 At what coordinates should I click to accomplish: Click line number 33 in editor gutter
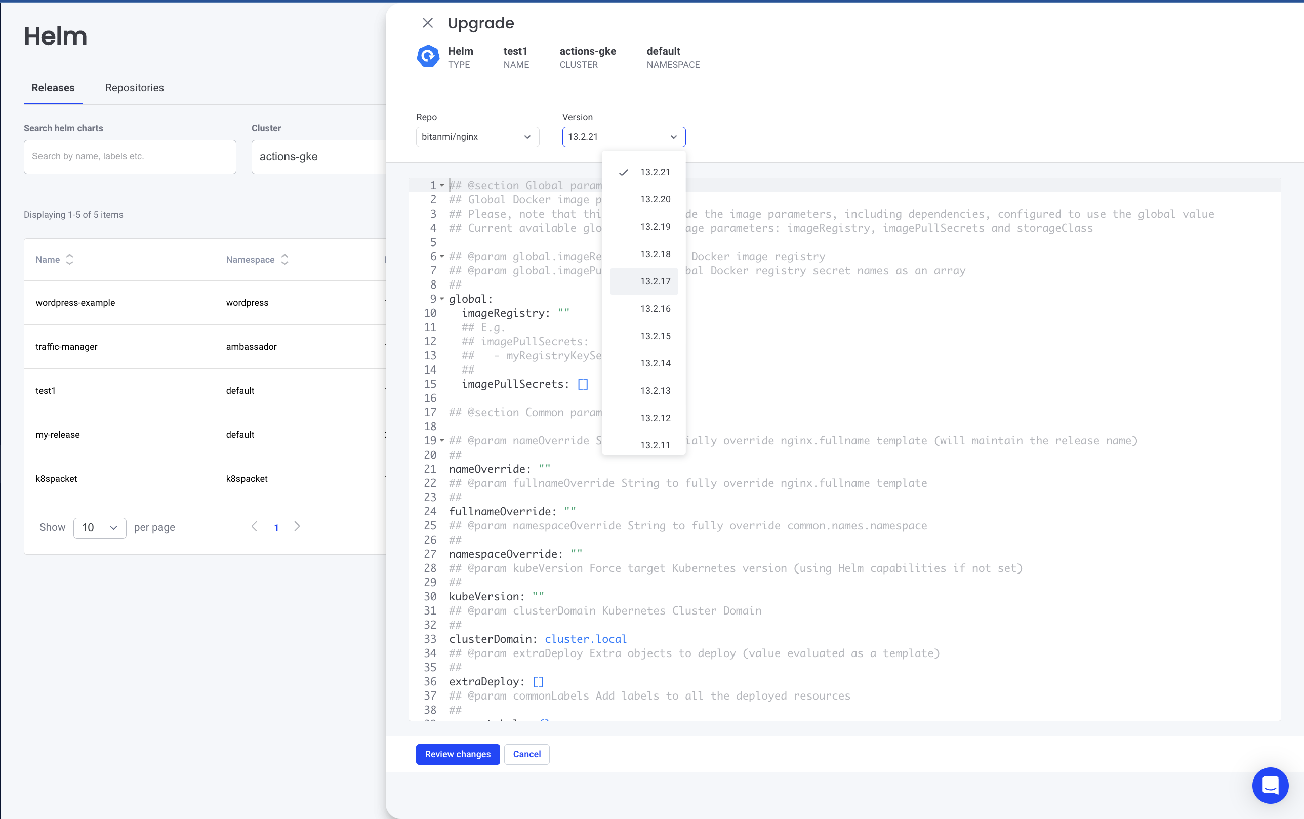coord(430,639)
